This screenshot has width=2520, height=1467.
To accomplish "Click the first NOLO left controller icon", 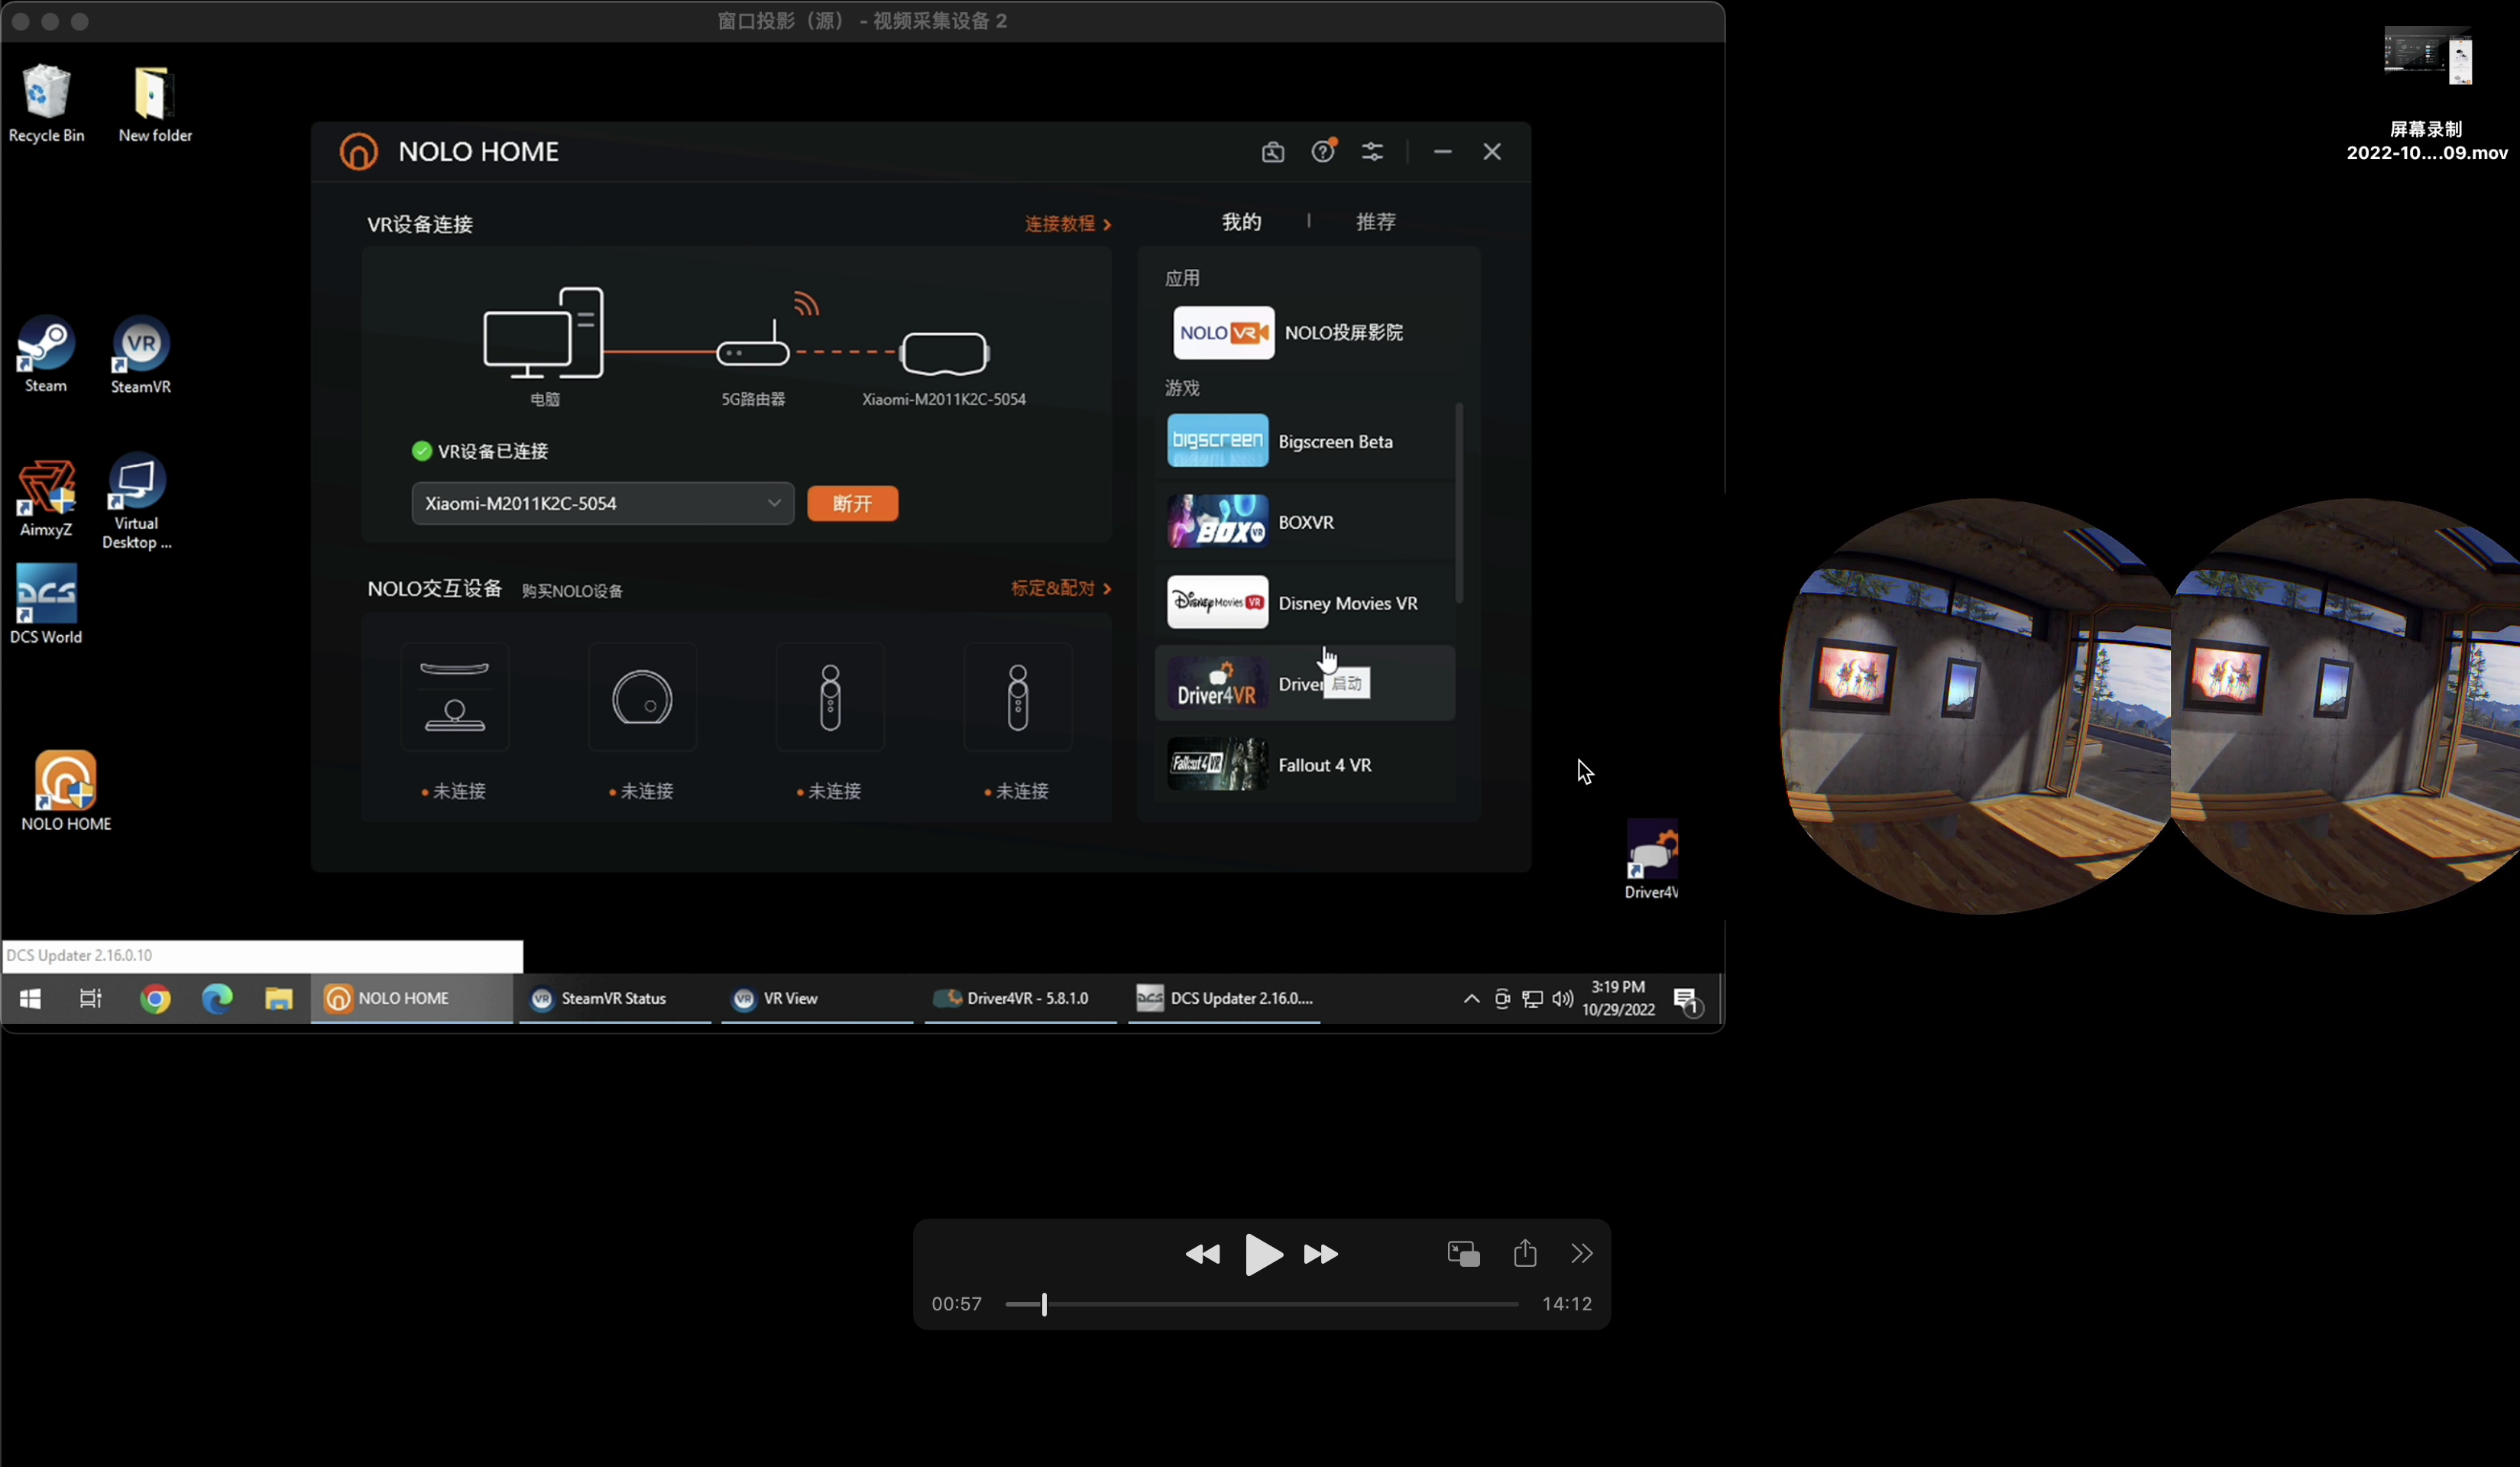I will [x=830, y=697].
